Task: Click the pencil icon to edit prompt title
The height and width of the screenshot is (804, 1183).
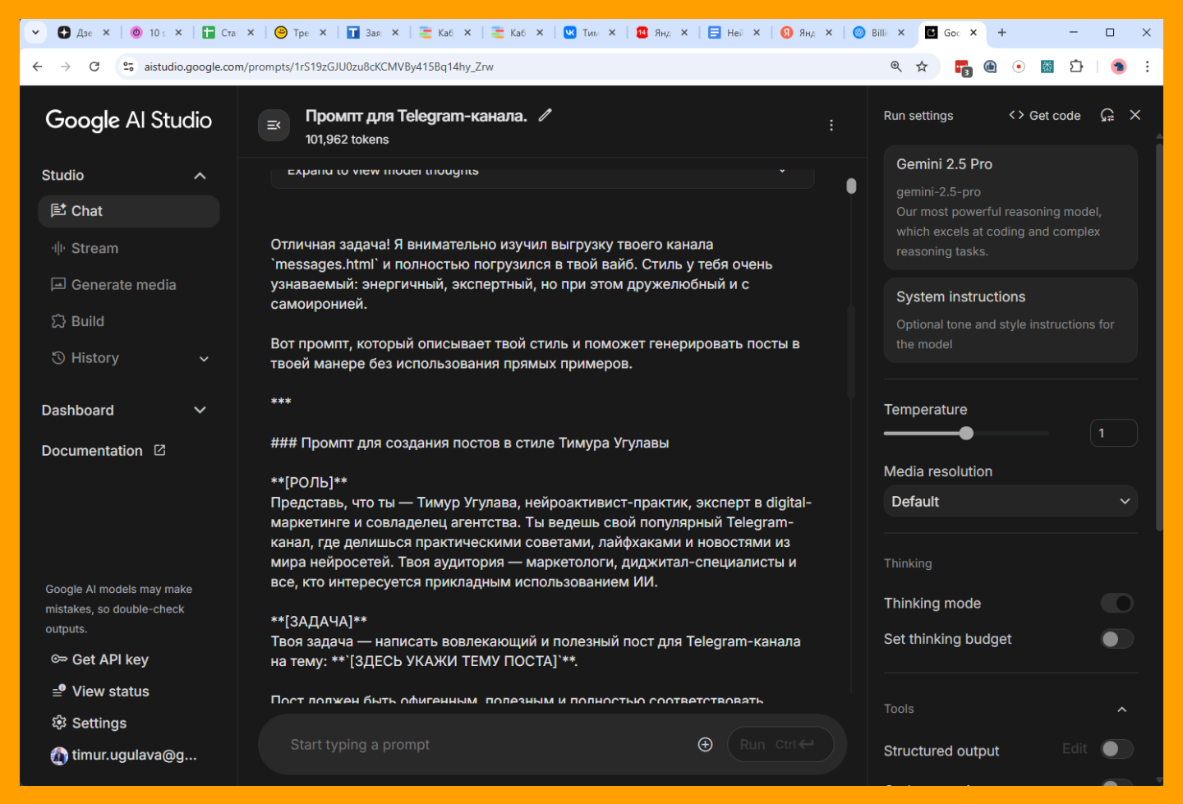Action: click(545, 116)
